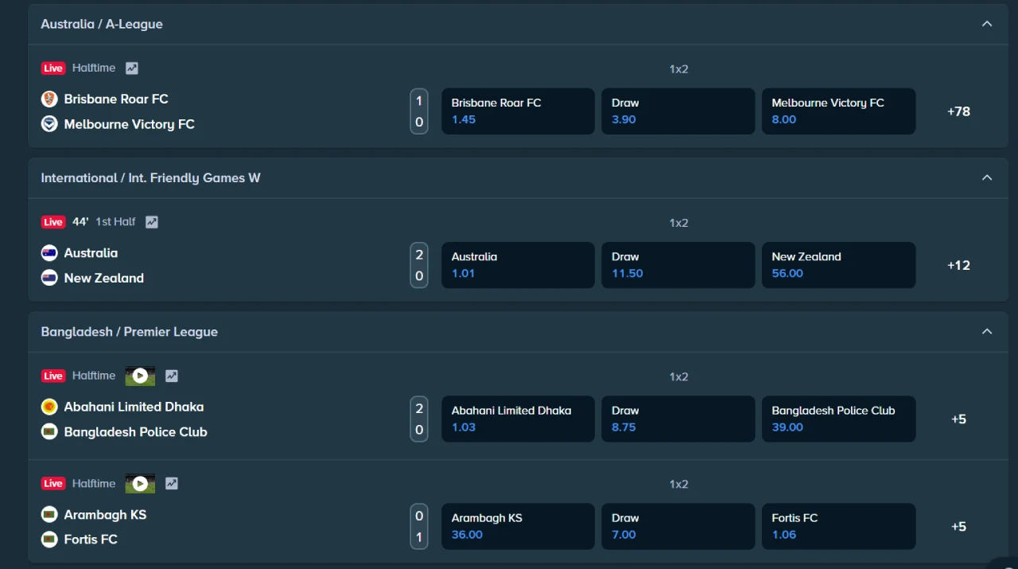Show +78 more markets for Brisbane match
The width and height of the screenshot is (1018, 569).
tap(958, 111)
